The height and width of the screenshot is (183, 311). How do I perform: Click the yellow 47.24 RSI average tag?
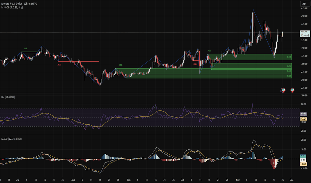[x=304, y=118]
